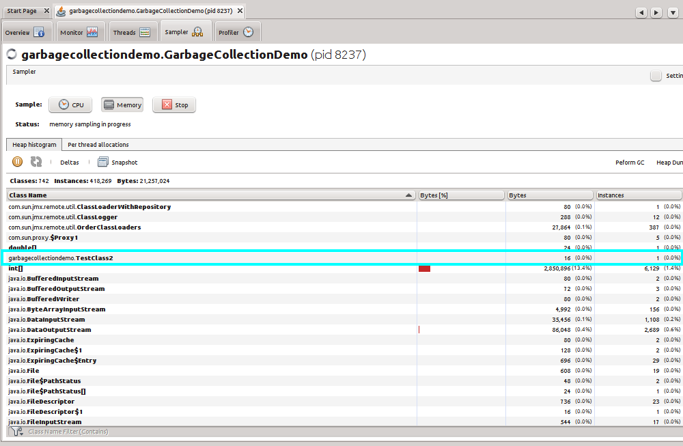
Task: Select the java.io.File$PathStatus[] row
Action: coord(344,391)
